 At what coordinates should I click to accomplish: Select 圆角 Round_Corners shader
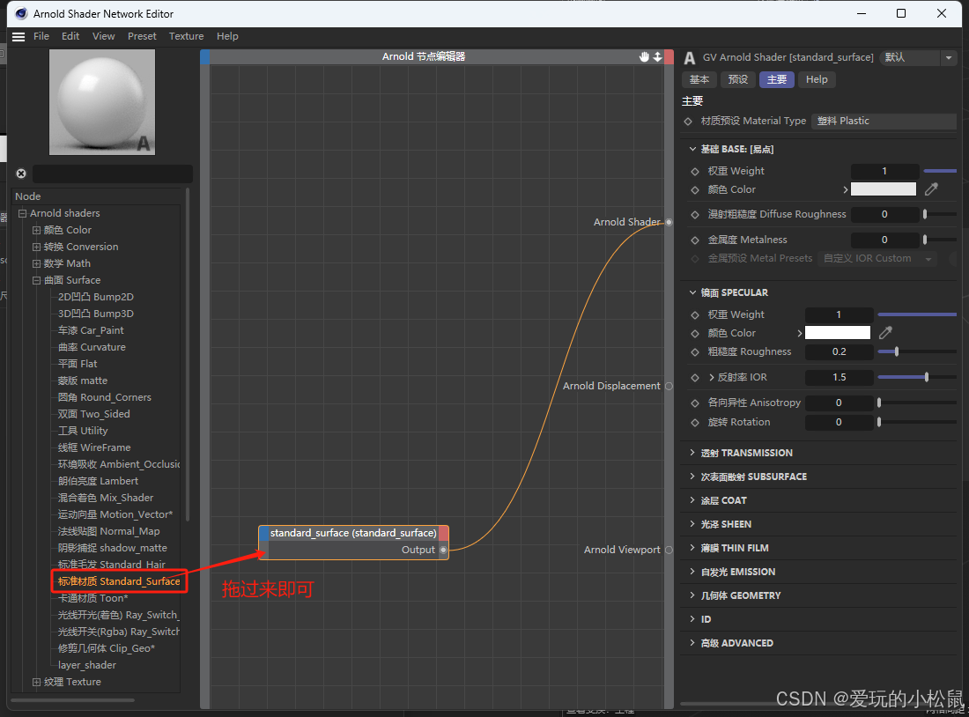click(105, 397)
